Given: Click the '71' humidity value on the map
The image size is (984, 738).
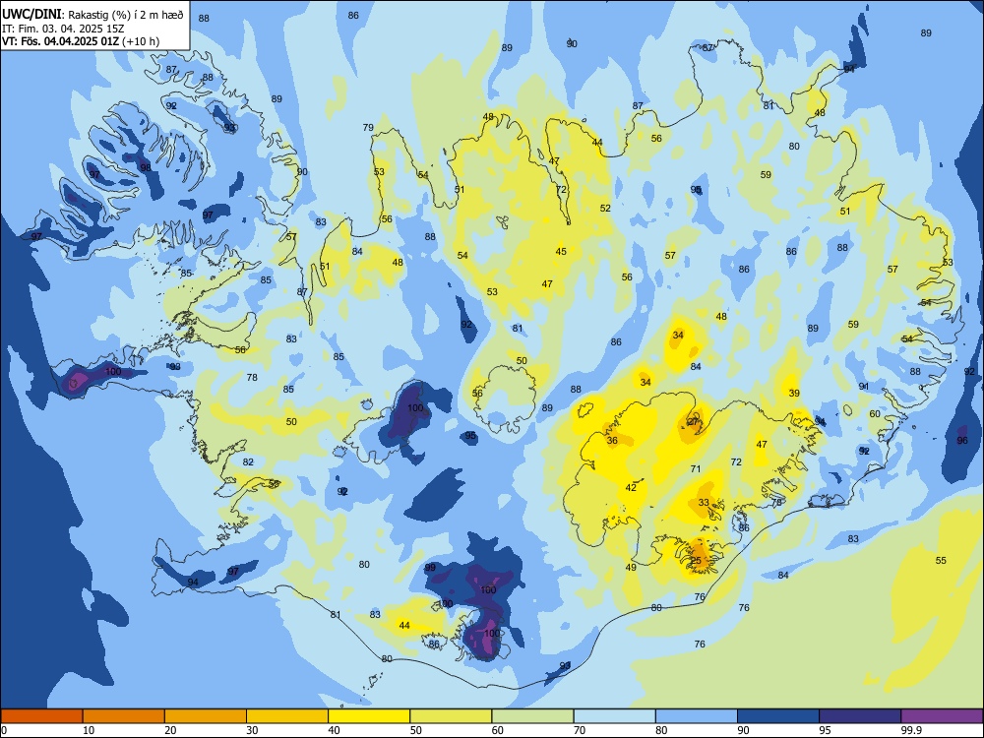Looking at the screenshot, I should 696,468.
